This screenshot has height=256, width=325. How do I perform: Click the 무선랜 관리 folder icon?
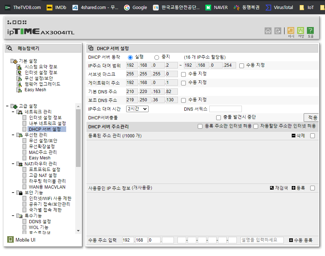pyautogui.click(x=20, y=135)
